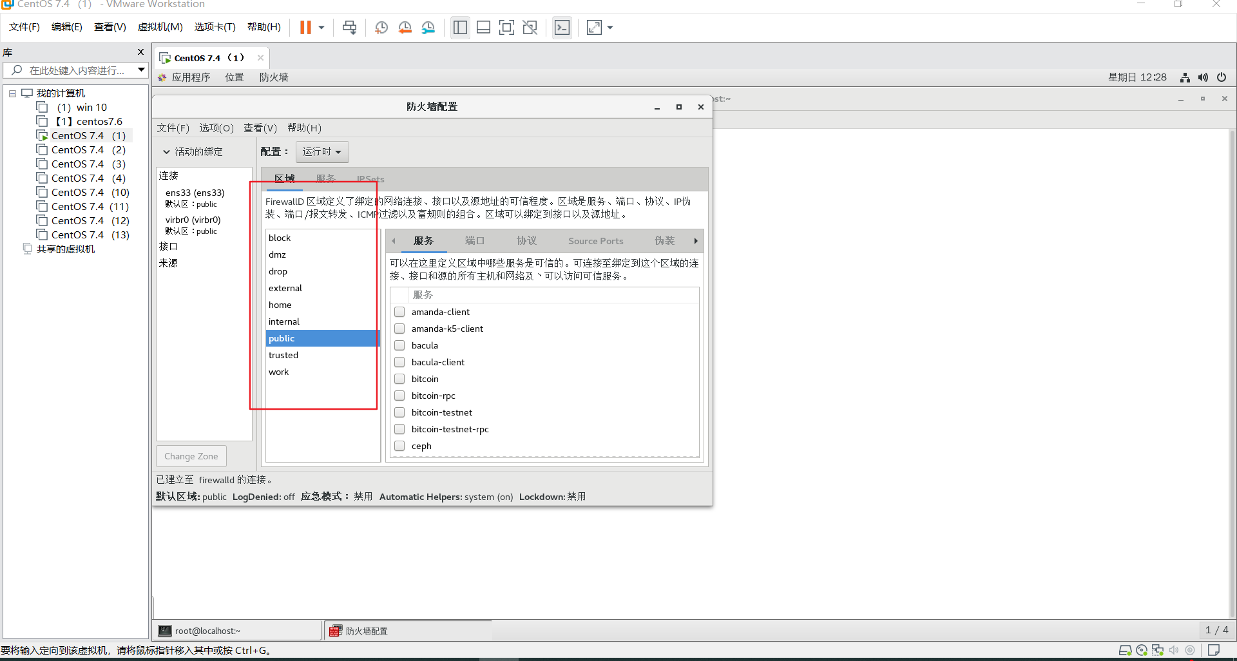Click the unity mode icon
Image resolution: width=1237 pixels, height=661 pixels.
530,28
